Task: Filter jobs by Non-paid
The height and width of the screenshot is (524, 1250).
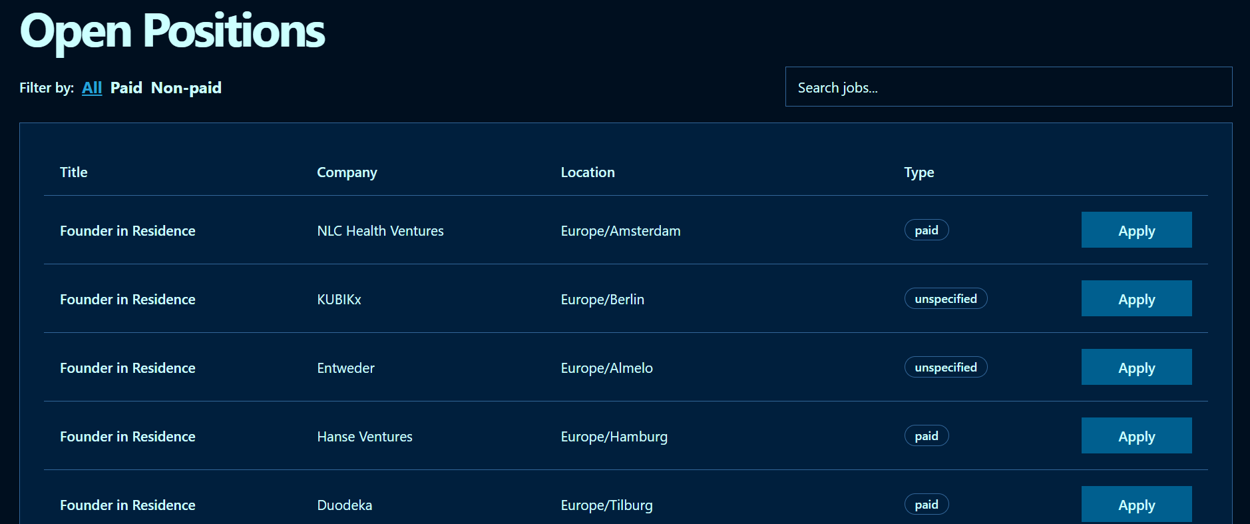Action: pos(186,88)
